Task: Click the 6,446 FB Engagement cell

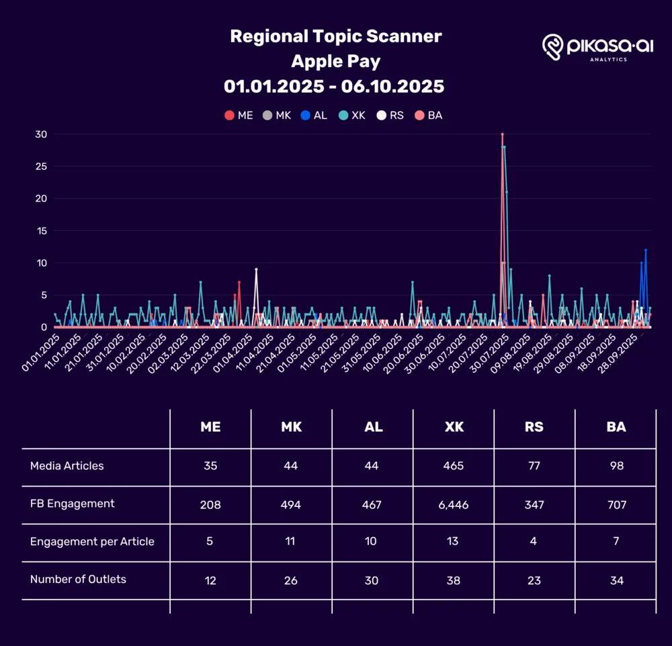Action: (x=454, y=504)
